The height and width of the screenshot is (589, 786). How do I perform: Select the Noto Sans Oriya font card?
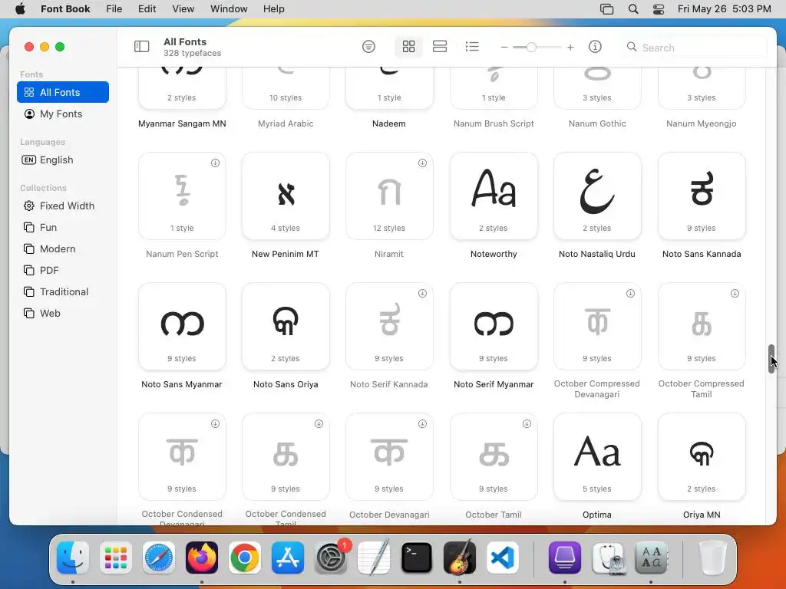click(x=286, y=327)
